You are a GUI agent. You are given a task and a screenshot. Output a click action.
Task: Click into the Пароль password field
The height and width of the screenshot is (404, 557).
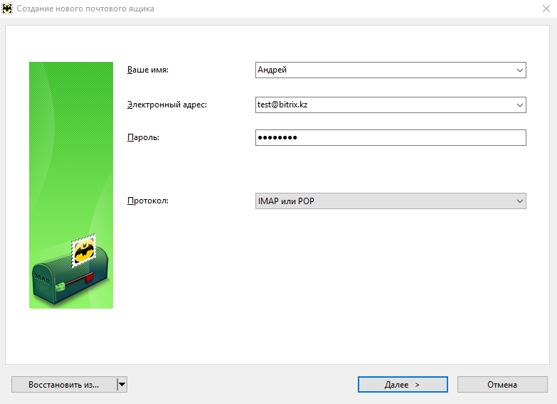[x=391, y=137]
